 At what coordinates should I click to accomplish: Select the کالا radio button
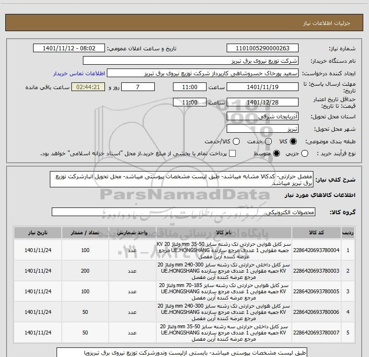293,141
